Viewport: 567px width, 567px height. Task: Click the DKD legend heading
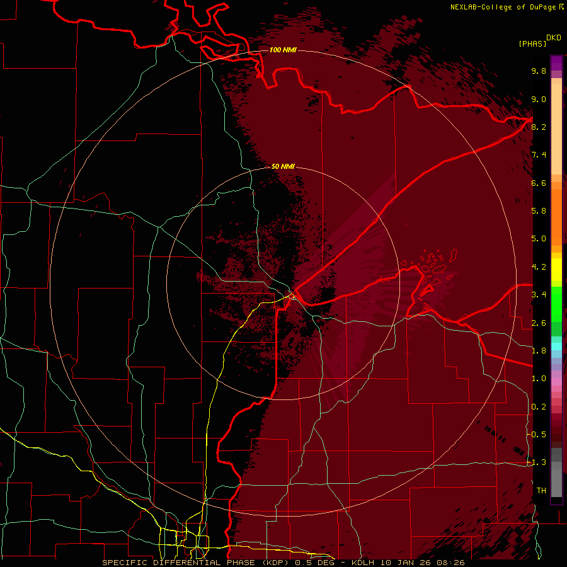click(x=554, y=38)
